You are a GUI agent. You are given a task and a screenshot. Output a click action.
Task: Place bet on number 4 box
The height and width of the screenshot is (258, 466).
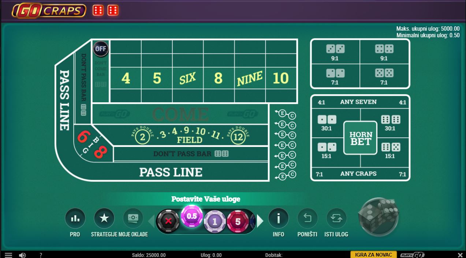[126, 78]
